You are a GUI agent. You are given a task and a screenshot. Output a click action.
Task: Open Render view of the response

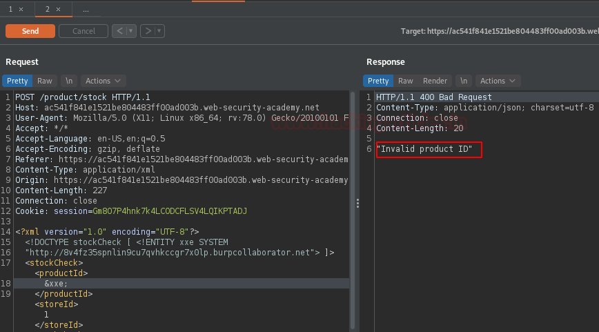pyautogui.click(x=435, y=81)
